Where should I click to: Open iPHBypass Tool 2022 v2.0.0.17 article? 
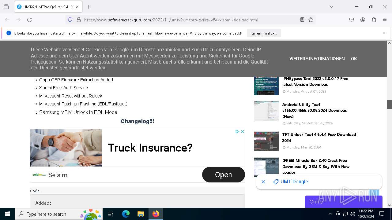pyautogui.click(x=315, y=82)
